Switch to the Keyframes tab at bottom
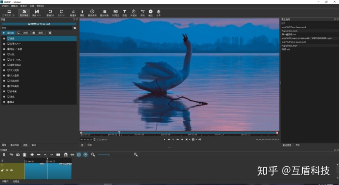 point(5,182)
